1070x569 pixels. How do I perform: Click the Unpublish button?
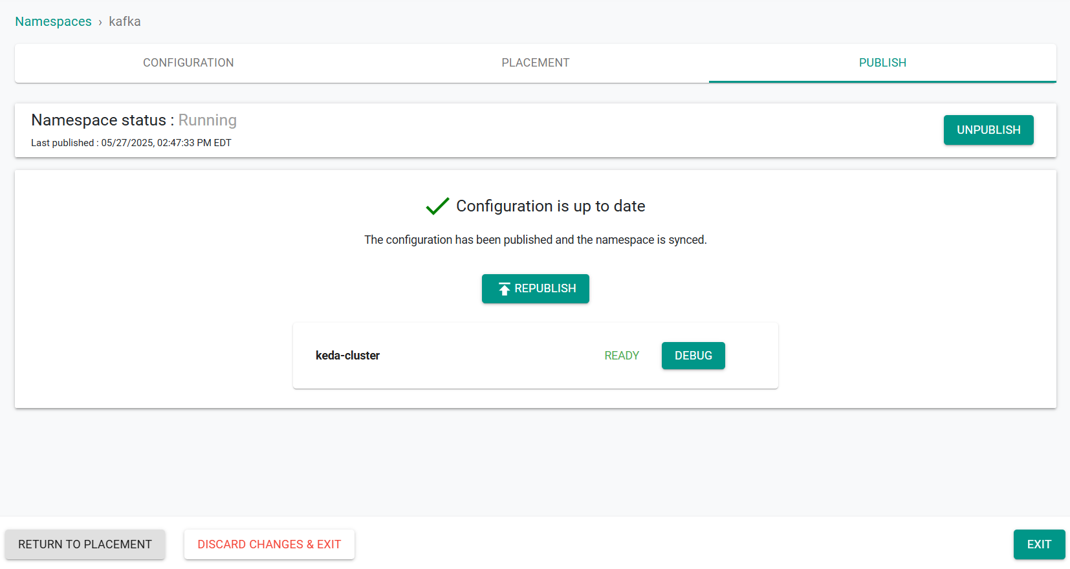click(x=988, y=130)
